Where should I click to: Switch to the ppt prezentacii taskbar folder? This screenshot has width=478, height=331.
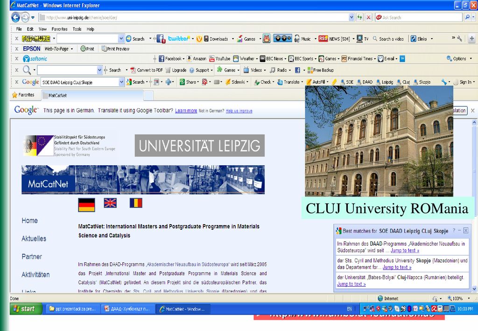(x=72, y=309)
